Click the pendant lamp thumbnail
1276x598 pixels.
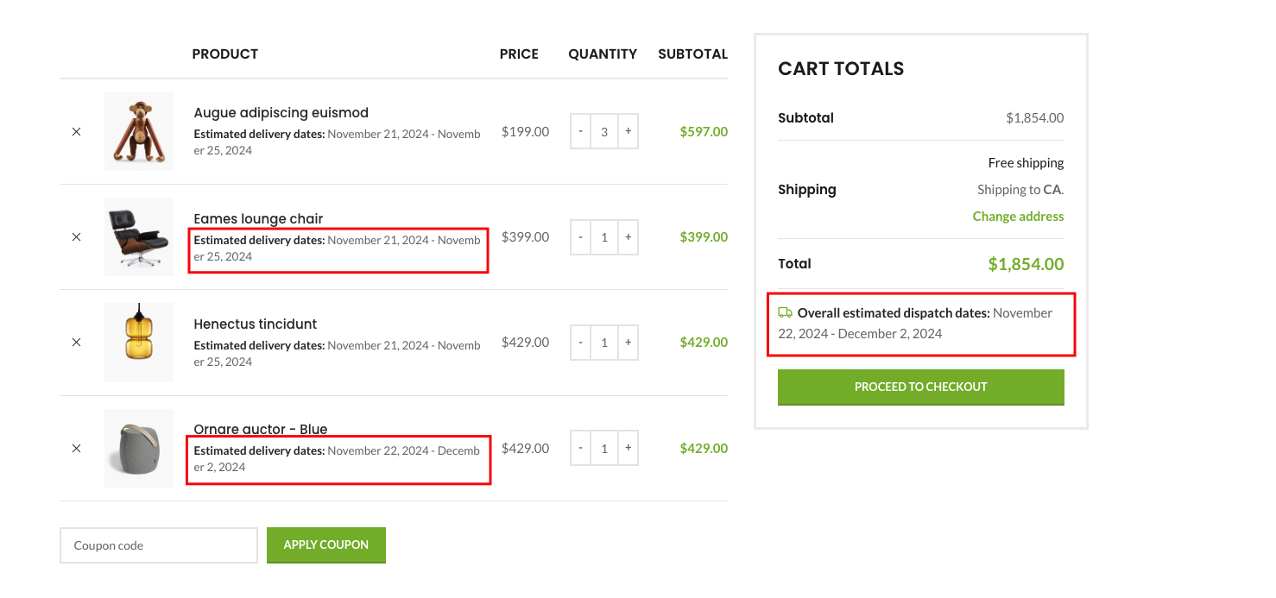tap(138, 343)
